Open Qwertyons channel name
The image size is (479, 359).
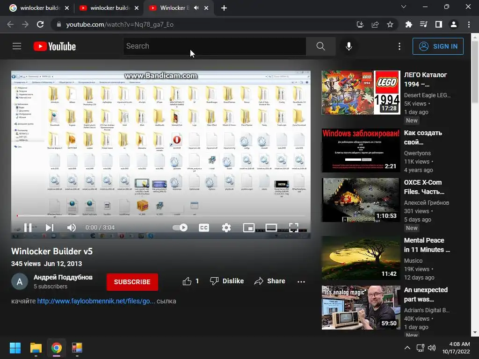[x=417, y=153]
